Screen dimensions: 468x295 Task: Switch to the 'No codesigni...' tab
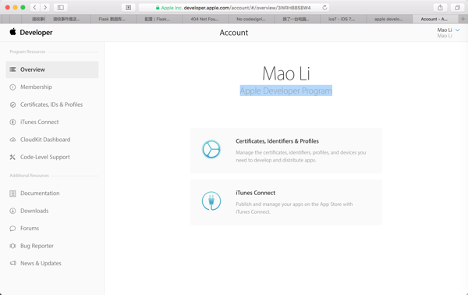251,19
